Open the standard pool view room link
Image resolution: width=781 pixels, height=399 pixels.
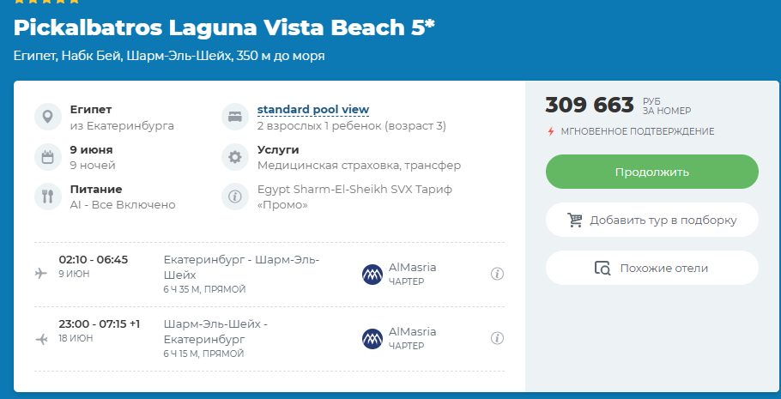[x=313, y=109]
